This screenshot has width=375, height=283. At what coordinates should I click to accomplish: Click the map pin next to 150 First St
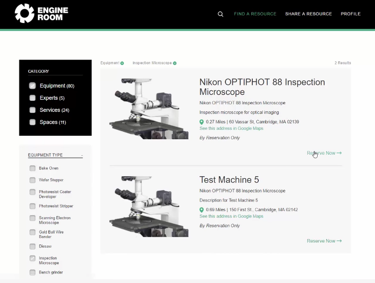coord(201,210)
